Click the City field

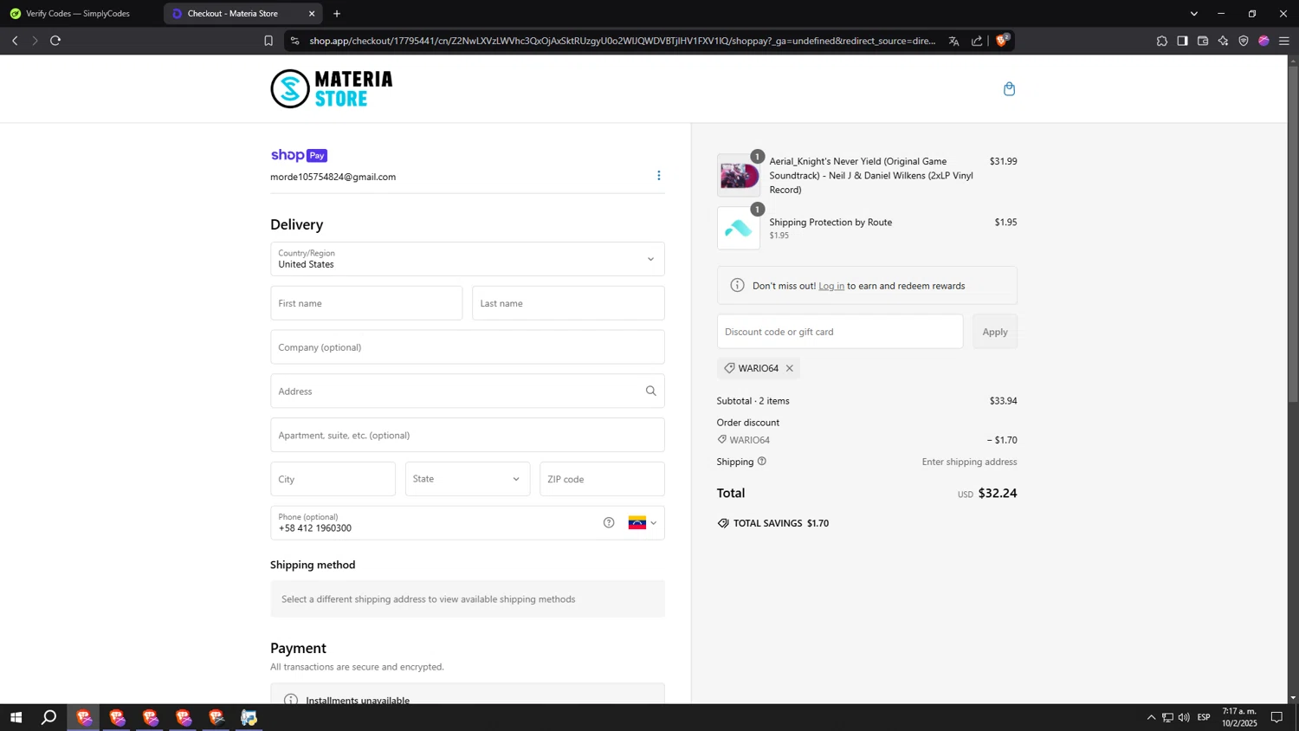[x=333, y=479]
